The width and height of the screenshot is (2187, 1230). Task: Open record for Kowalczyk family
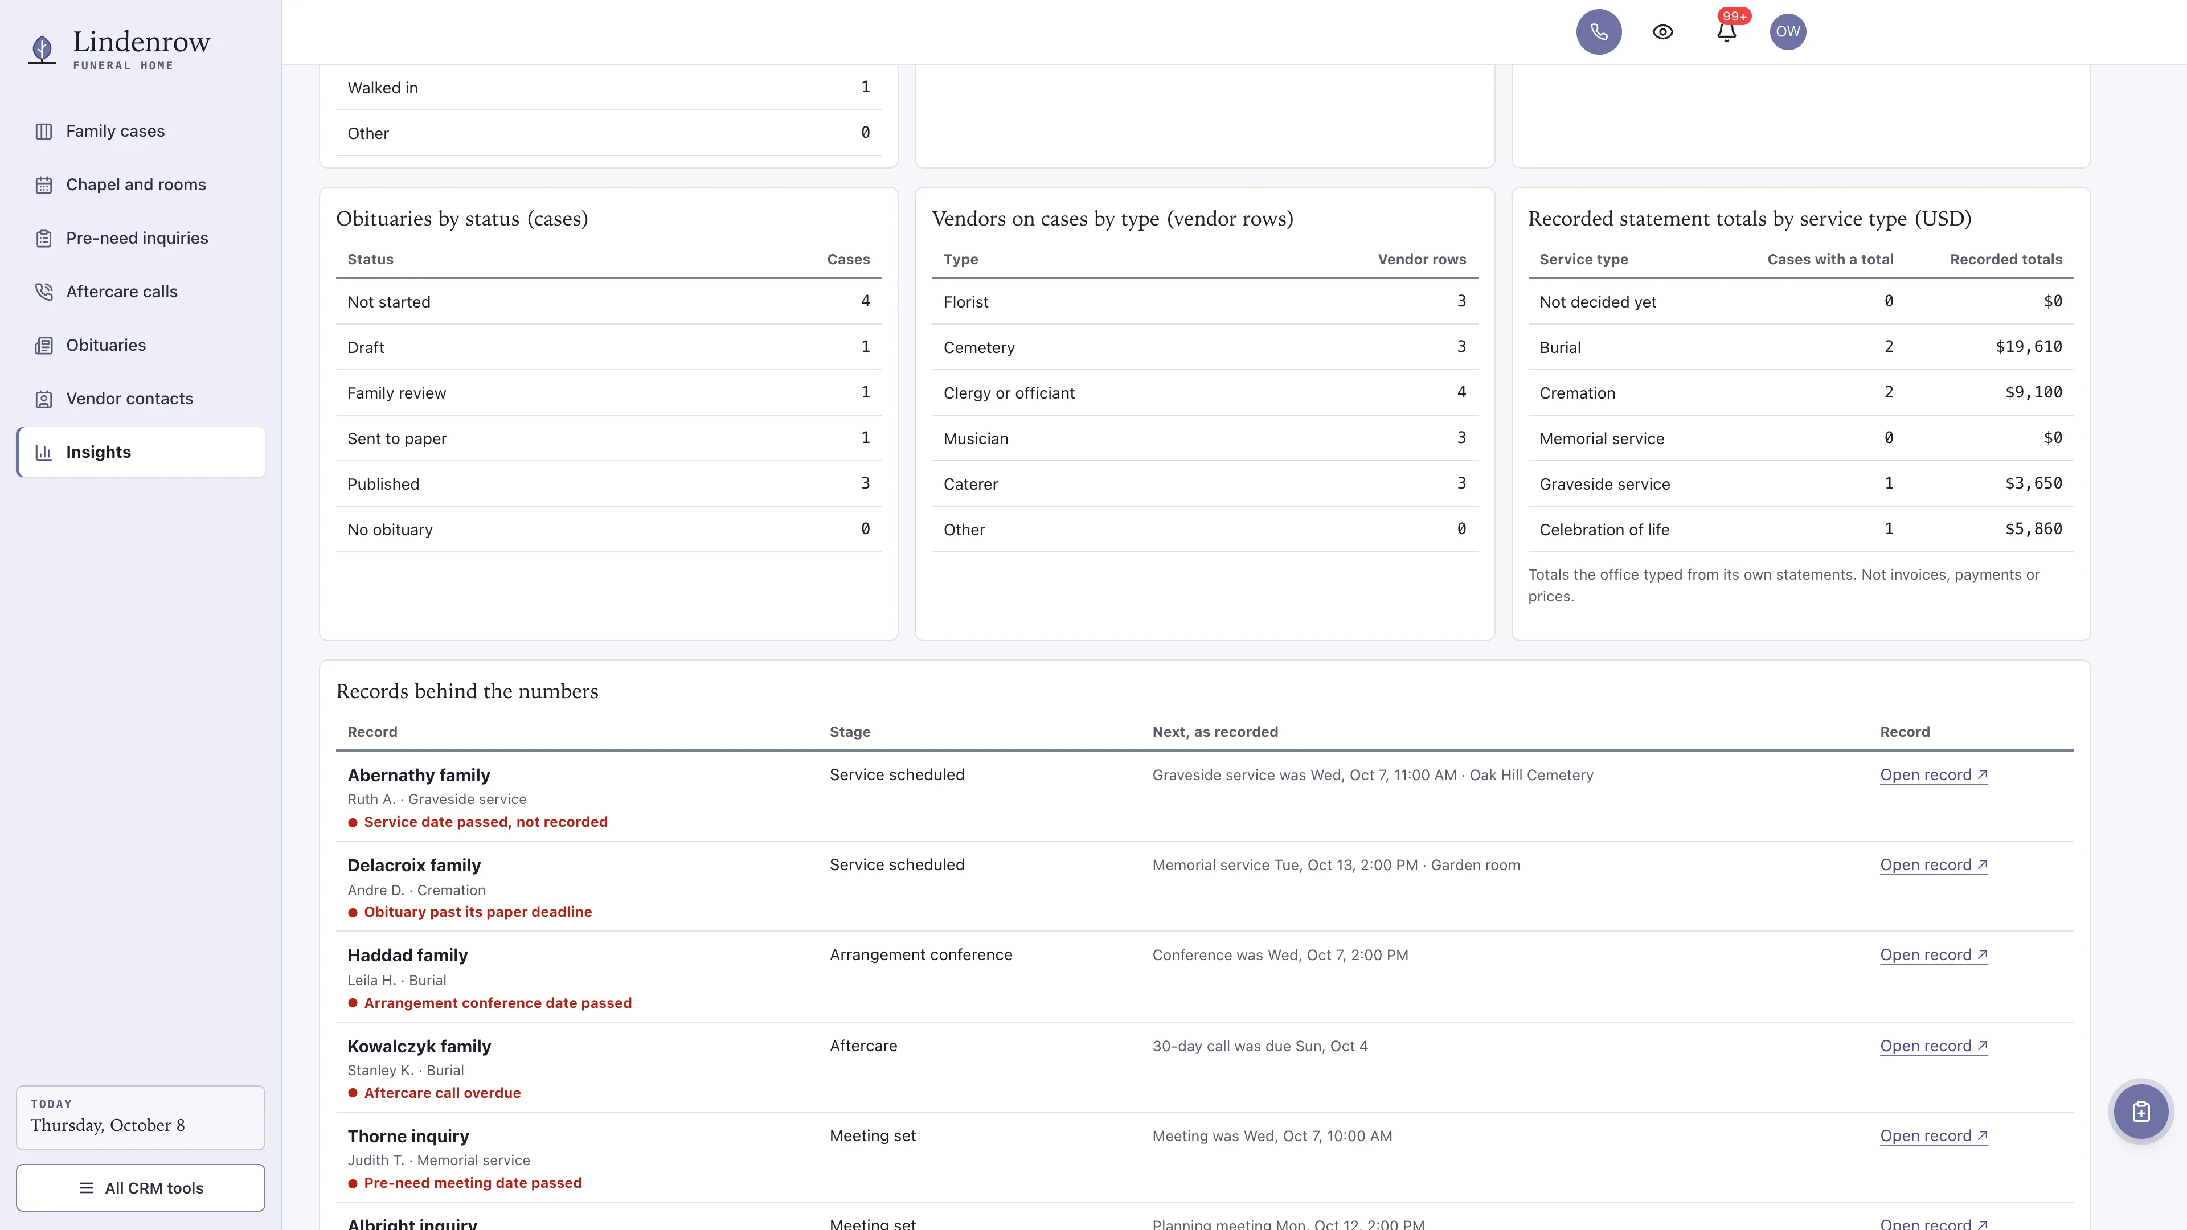tap(1933, 1046)
